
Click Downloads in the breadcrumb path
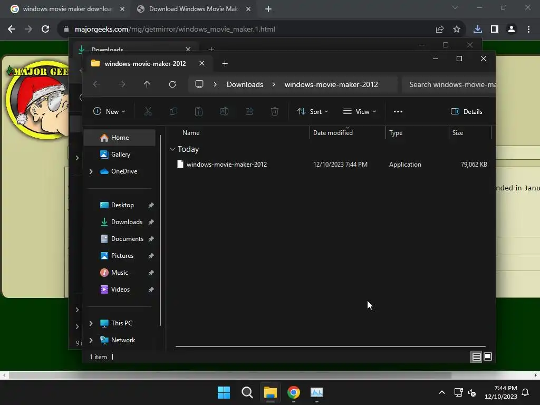coord(245,84)
